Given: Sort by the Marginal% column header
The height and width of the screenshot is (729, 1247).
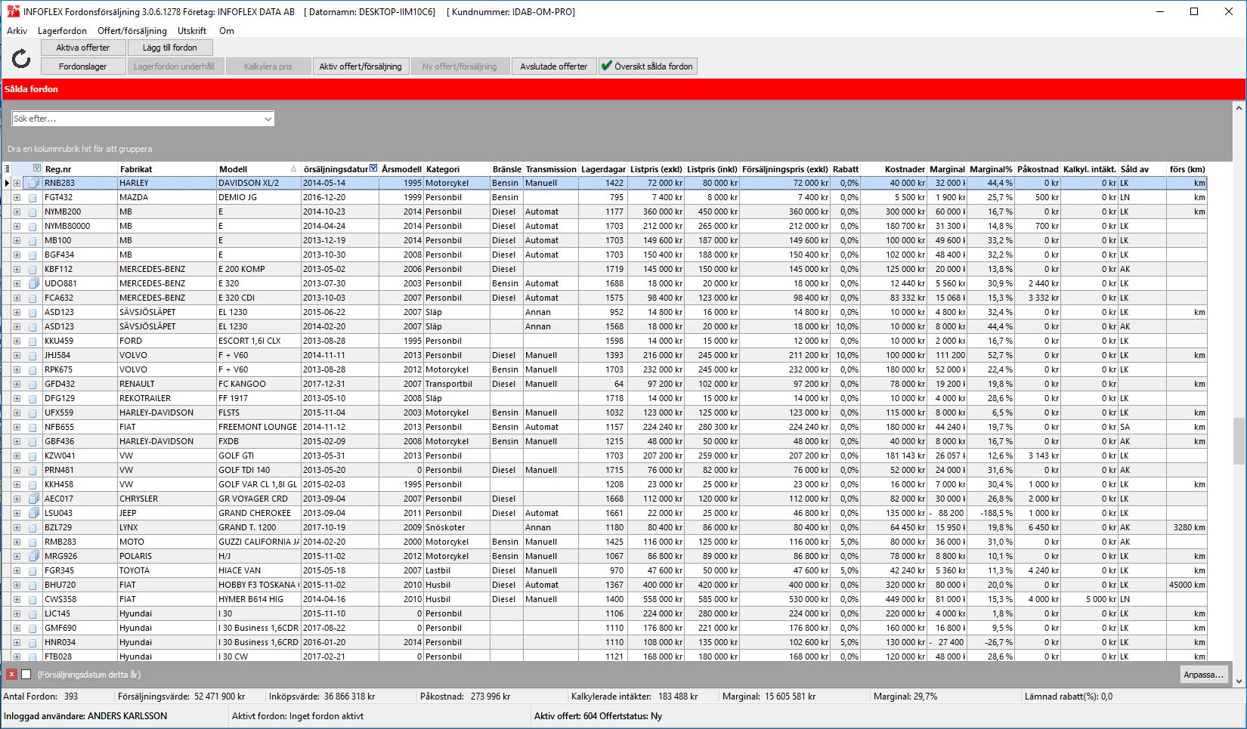Looking at the screenshot, I should point(991,169).
